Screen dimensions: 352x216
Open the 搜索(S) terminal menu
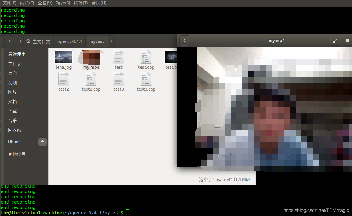pos(63,3)
